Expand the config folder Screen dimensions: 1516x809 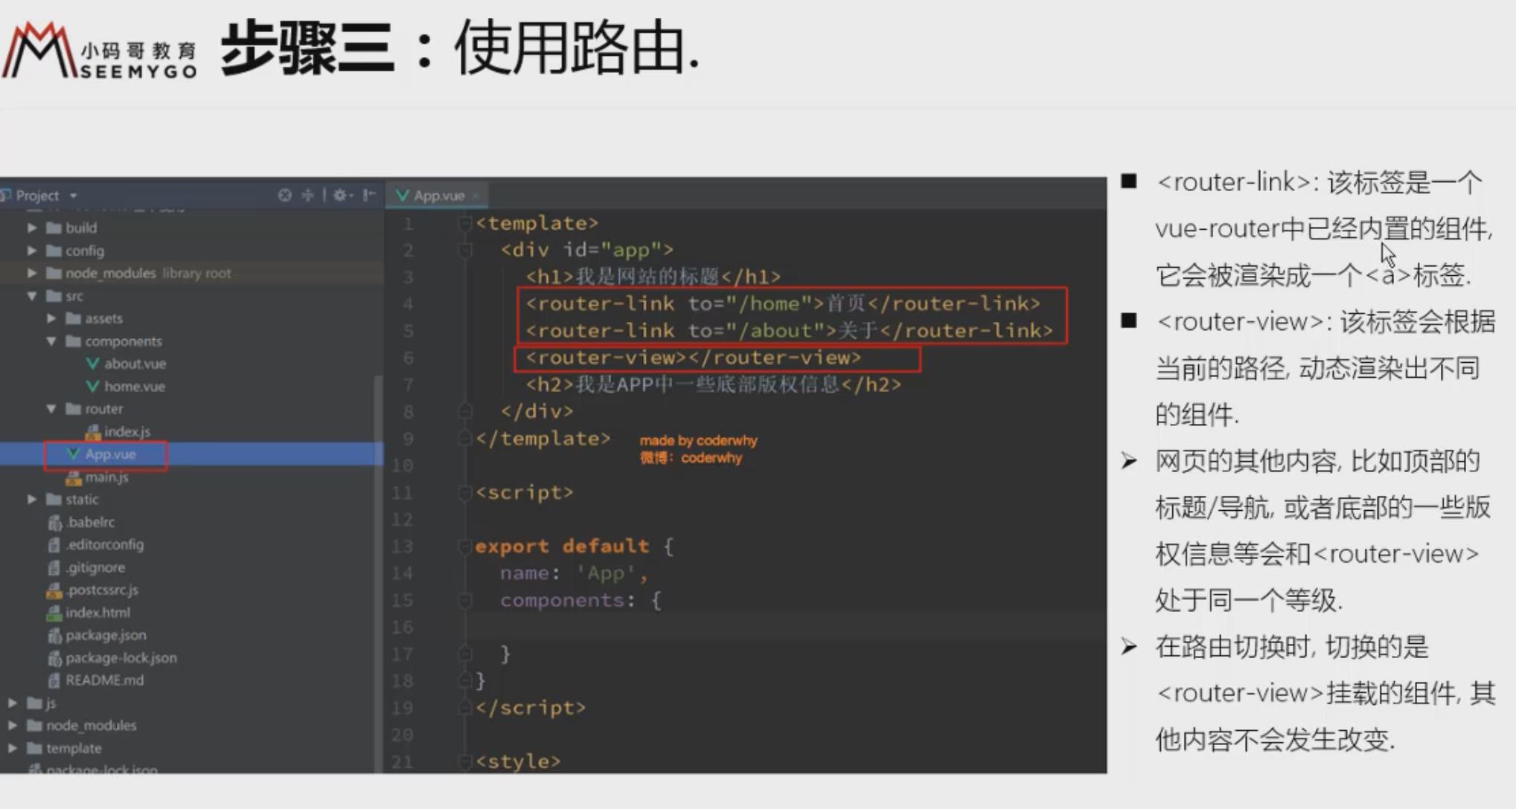point(32,251)
